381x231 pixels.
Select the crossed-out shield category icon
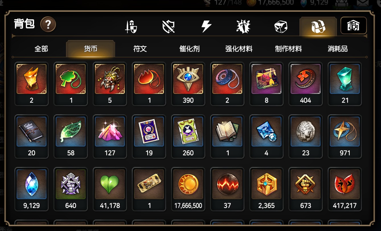tap(169, 27)
